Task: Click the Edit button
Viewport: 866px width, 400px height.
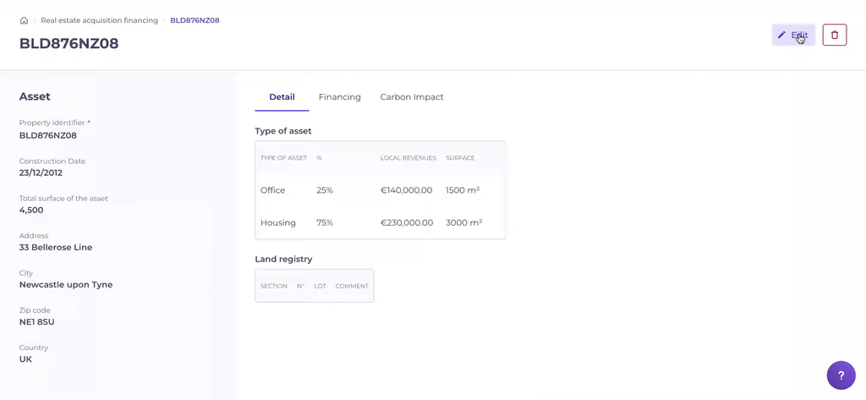Action: 793,35
